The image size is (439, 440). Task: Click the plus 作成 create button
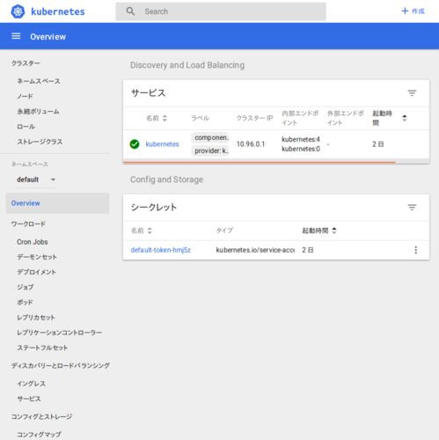(413, 11)
